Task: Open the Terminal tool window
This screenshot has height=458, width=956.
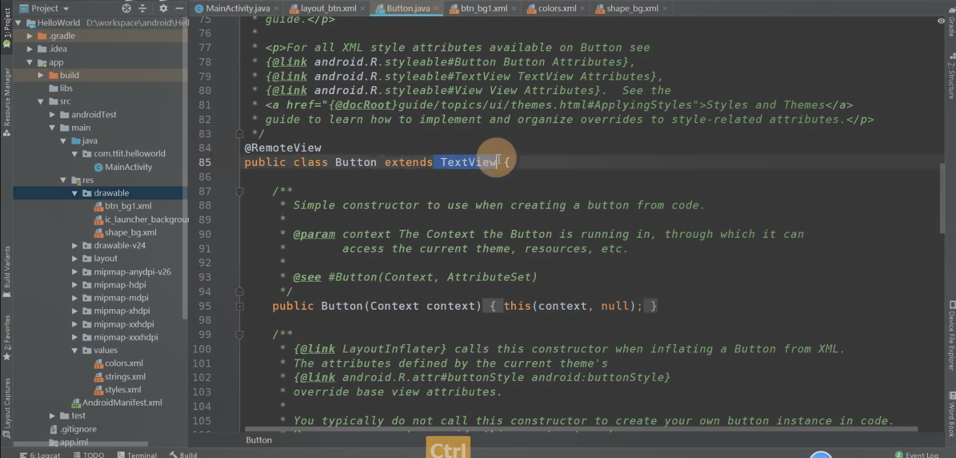Action: (137, 455)
